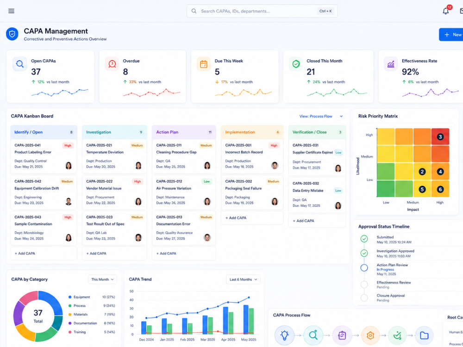
Task: Click the Ctrl + K shortcut badge
Action: (325, 11)
